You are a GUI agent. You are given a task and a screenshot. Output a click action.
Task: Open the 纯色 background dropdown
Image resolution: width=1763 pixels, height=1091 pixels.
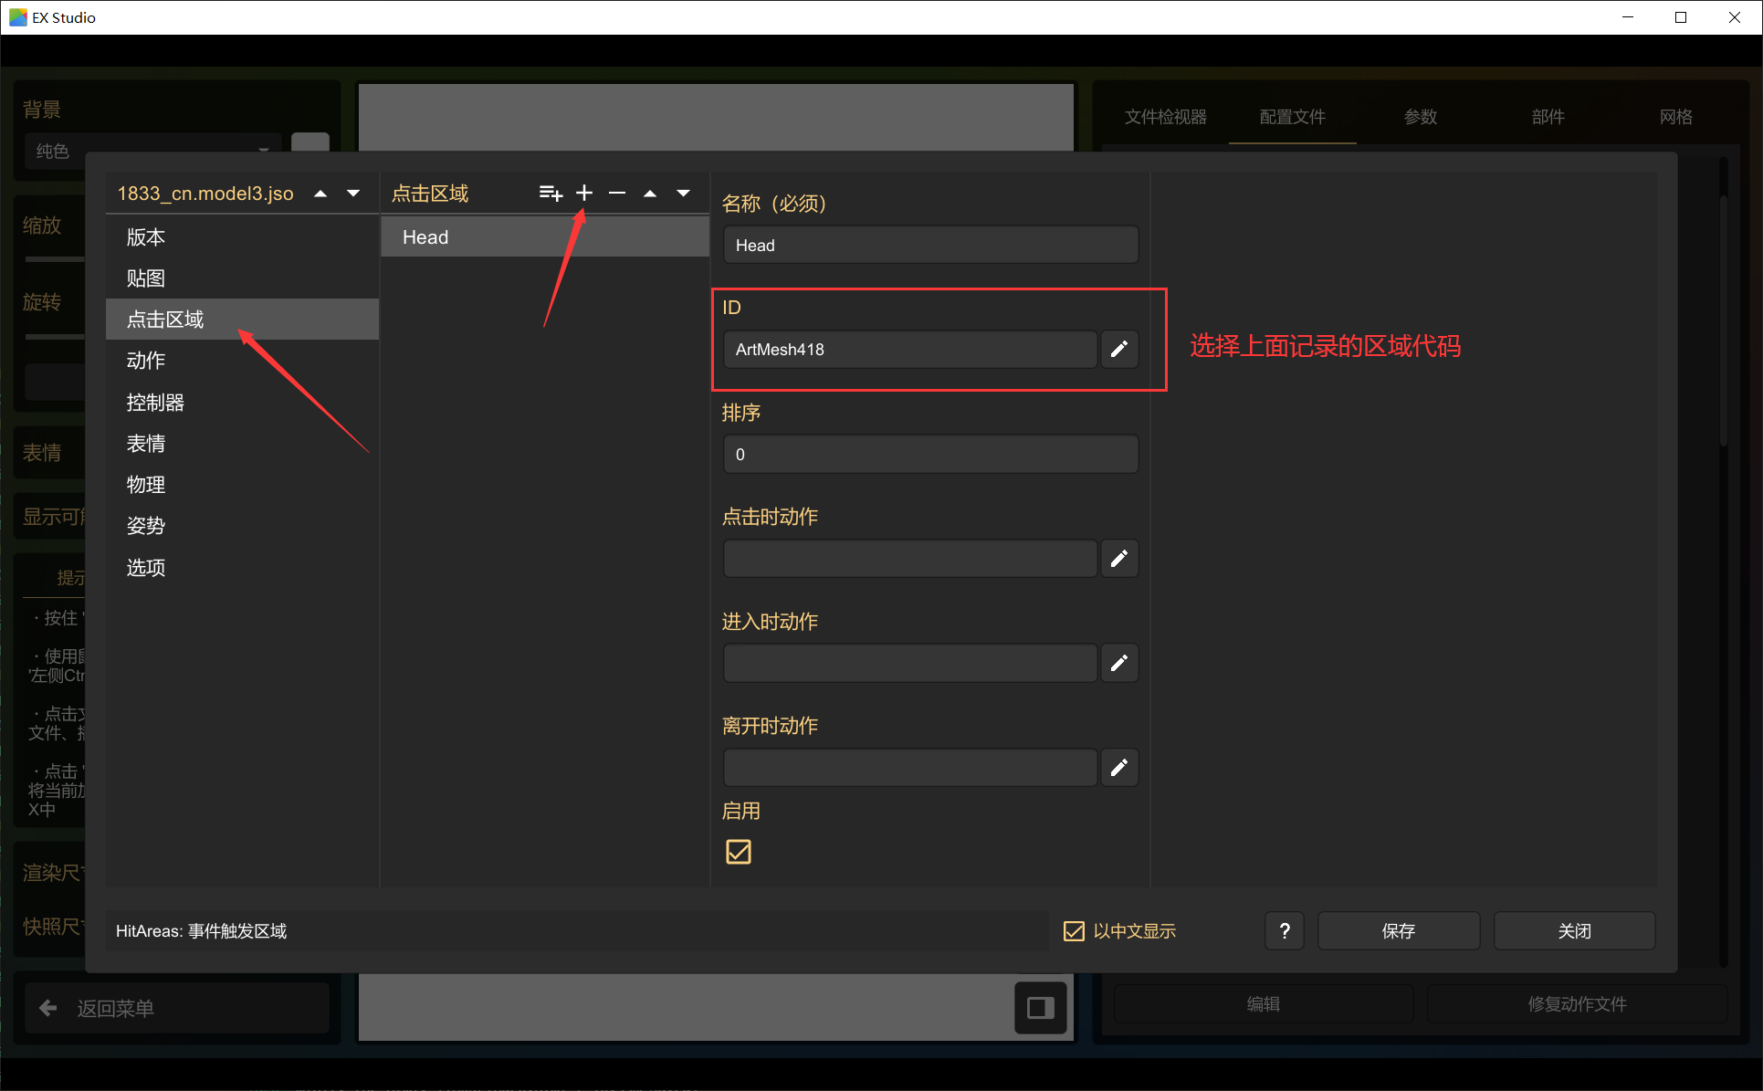pyautogui.click(x=153, y=151)
